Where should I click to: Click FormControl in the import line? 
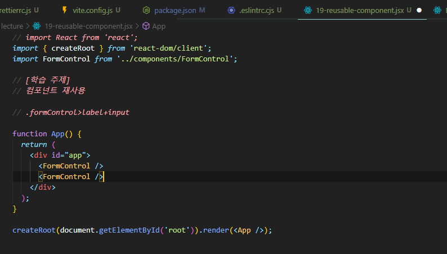tap(66, 59)
